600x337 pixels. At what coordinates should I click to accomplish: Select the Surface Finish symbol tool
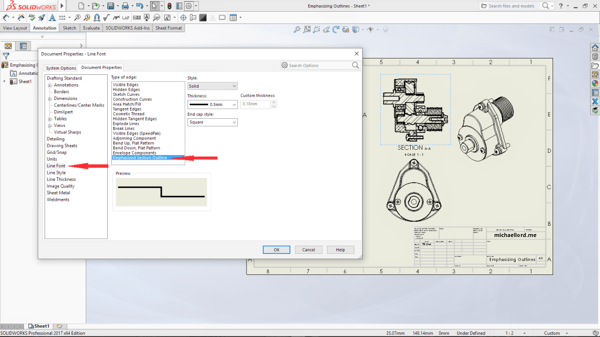pos(107,18)
